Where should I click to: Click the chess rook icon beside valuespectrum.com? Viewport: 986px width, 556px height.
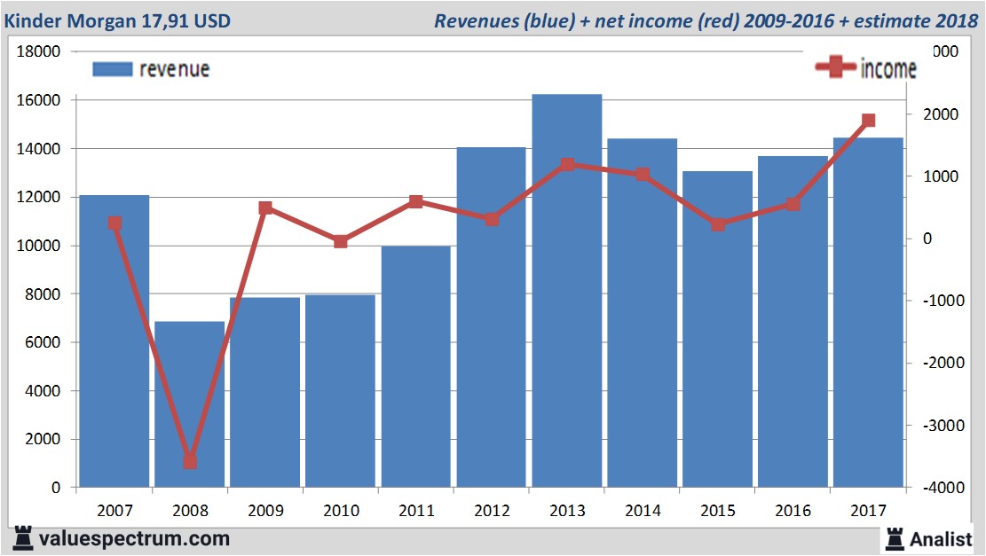[22, 538]
